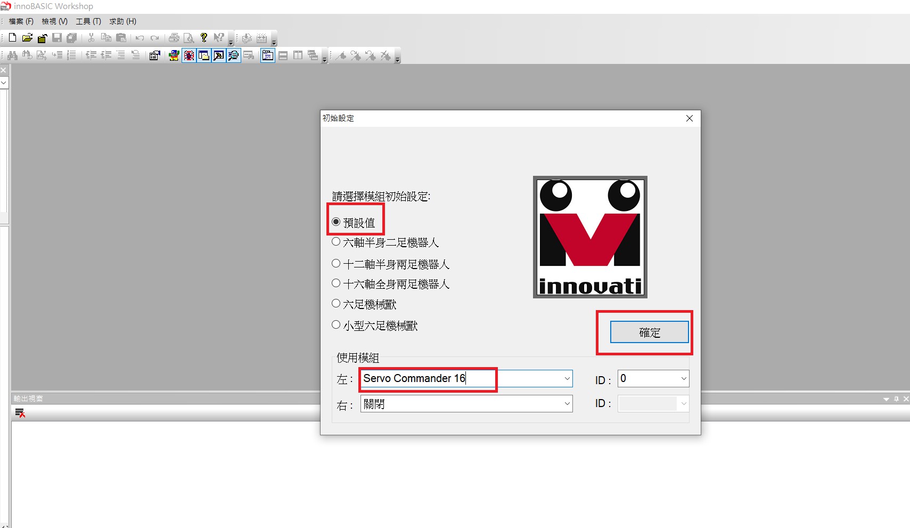Open the 求助 (H) menu
Image resolution: width=910 pixels, height=528 pixels.
click(x=123, y=21)
